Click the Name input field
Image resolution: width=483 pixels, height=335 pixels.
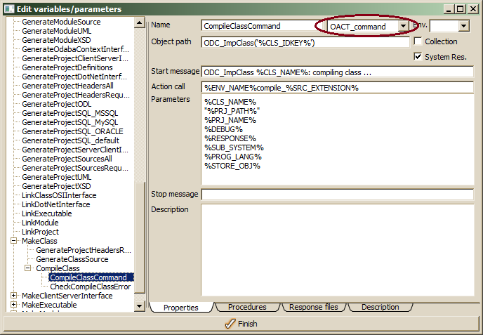click(x=260, y=26)
